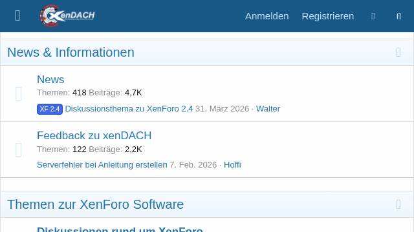
Task: Open the search icon in header
Action: tap(398, 16)
